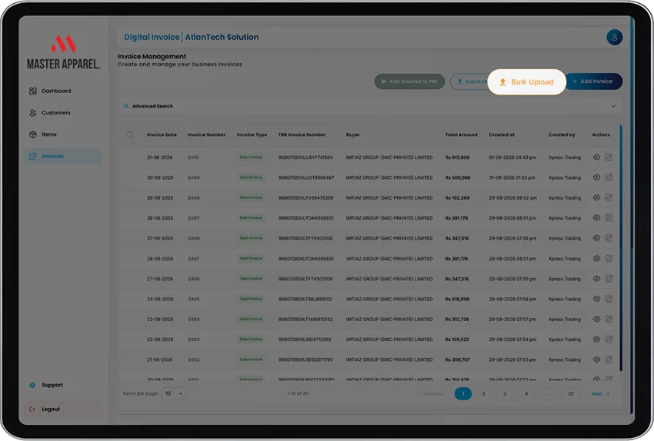
Task: Sort by Total Amount column header
Action: [462, 135]
